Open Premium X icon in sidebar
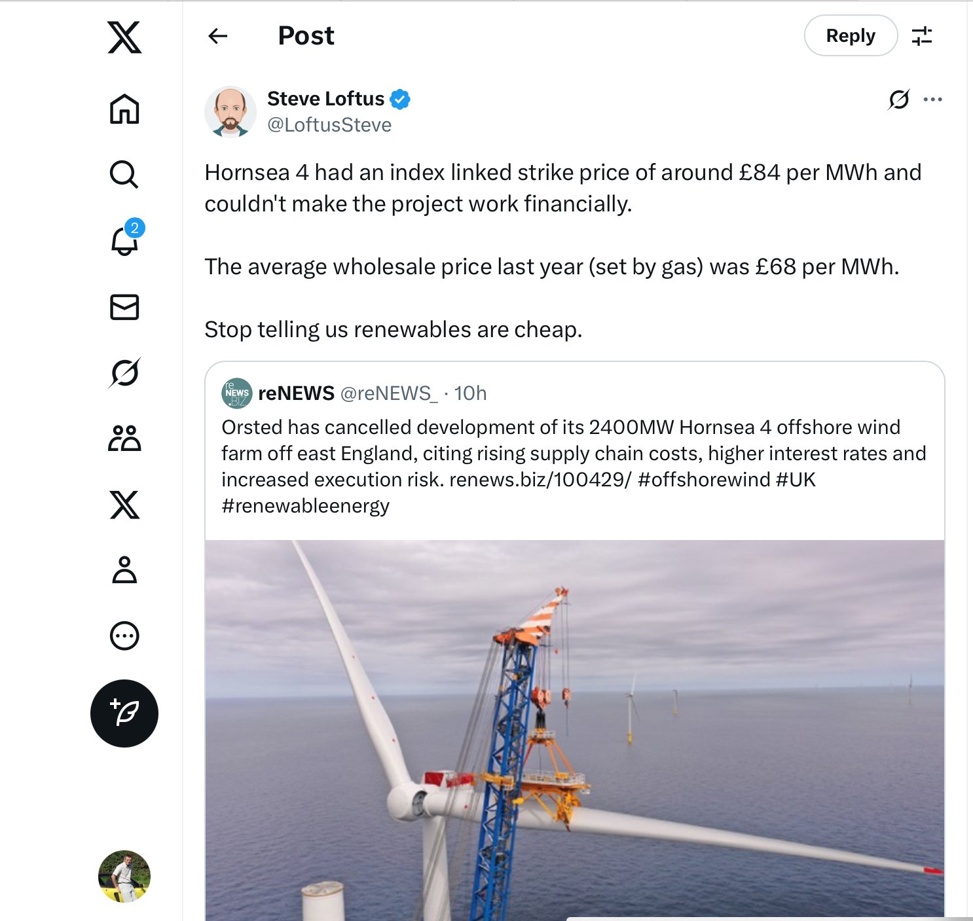The width and height of the screenshot is (973, 921). click(124, 505)
